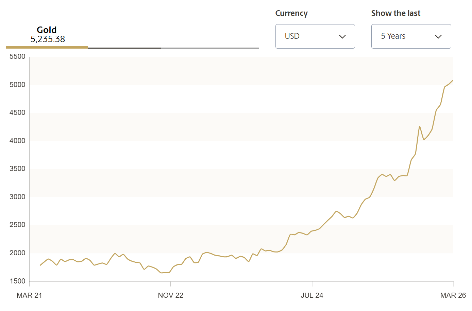Click the Currency heading text
472x311 pixels.
[291, 13]
